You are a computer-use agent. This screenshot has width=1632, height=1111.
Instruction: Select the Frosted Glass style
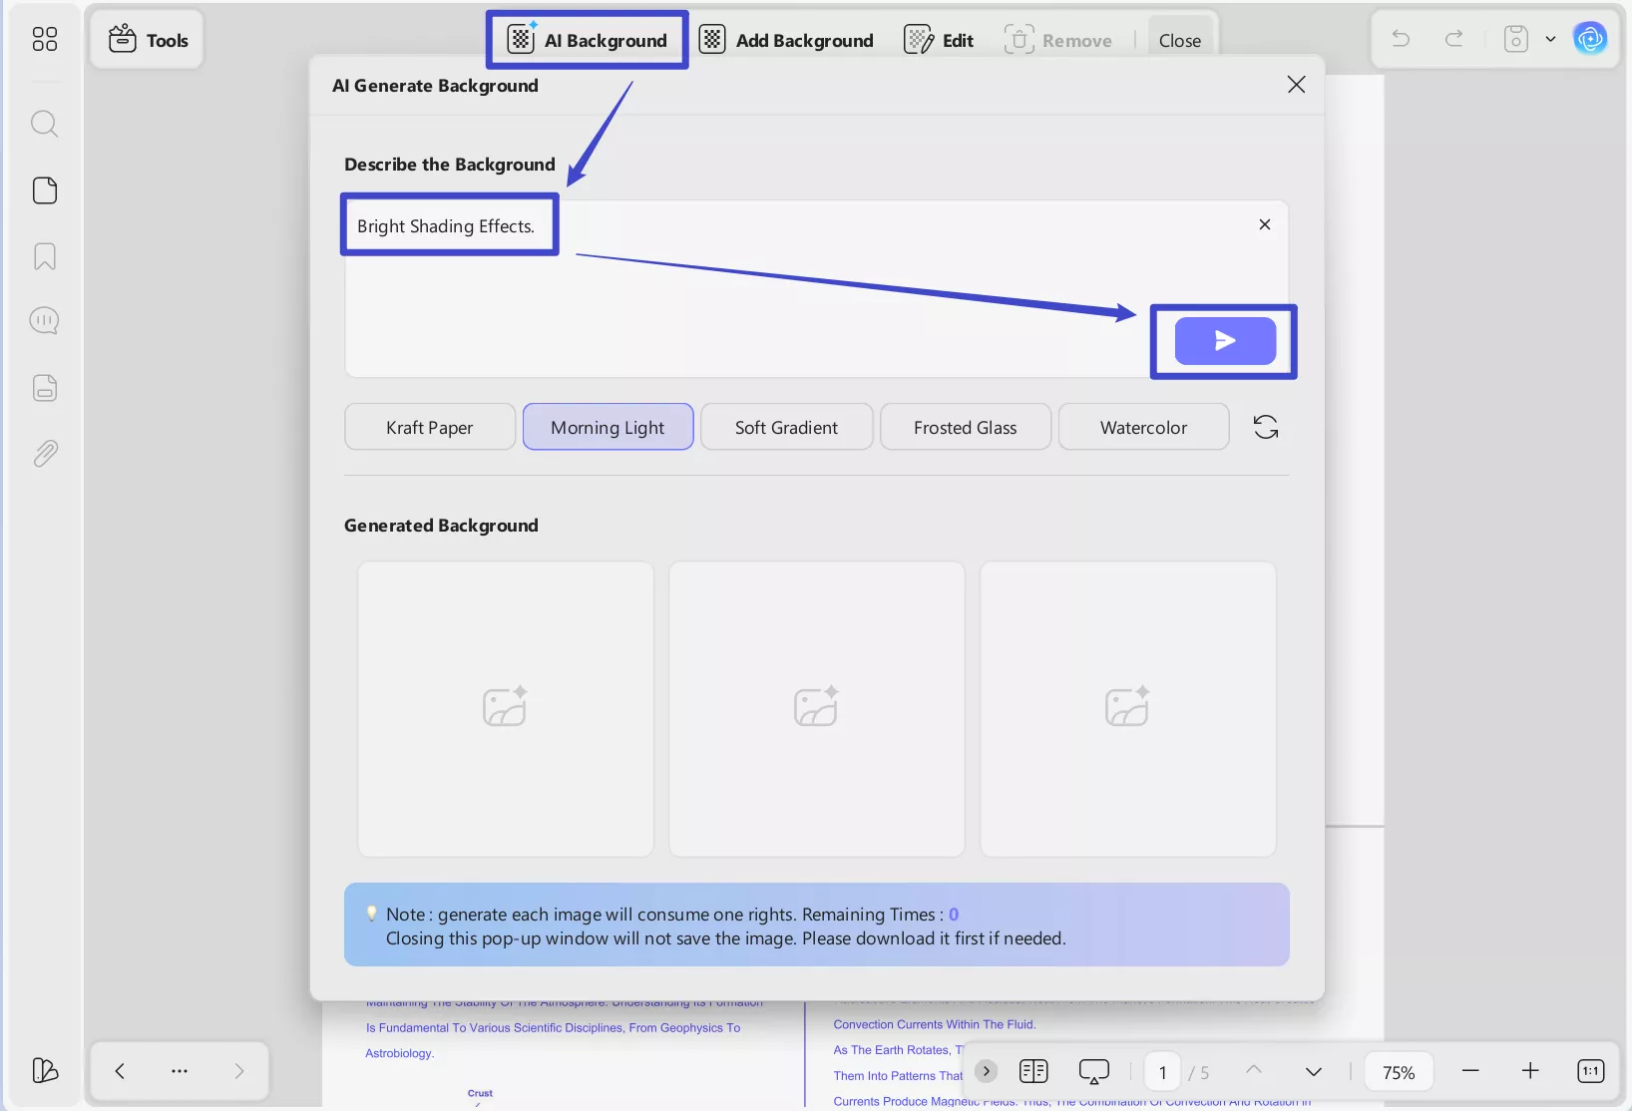tap(965, 426)
